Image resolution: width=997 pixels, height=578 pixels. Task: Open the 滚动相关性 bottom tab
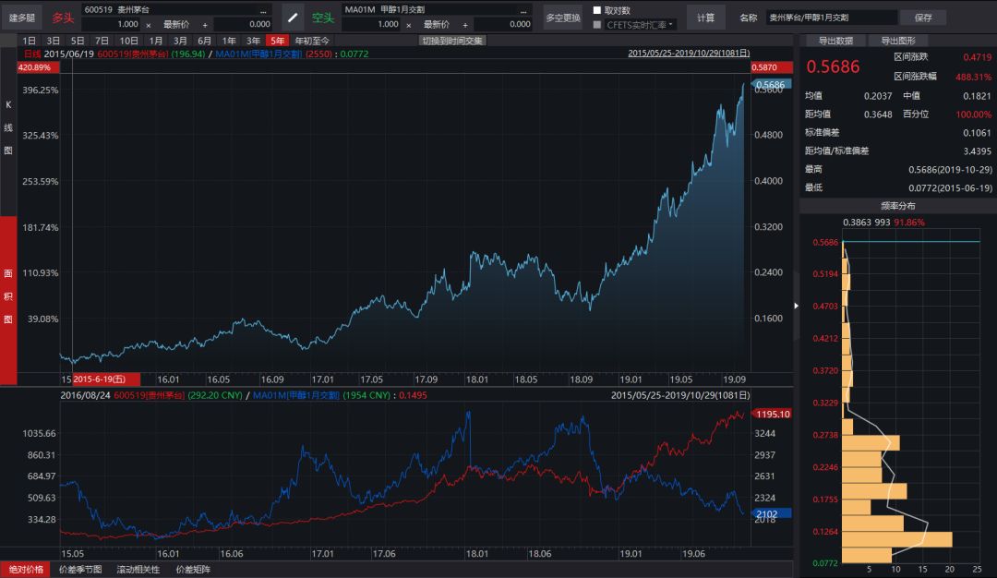[x=138, y=569]
